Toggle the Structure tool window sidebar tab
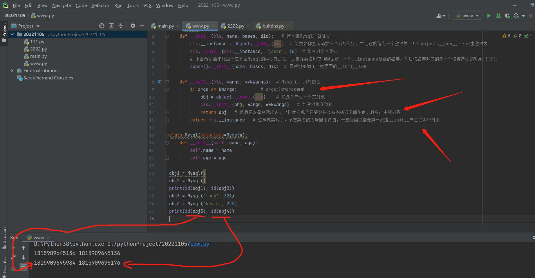535x278 pixels. point(4,238)
